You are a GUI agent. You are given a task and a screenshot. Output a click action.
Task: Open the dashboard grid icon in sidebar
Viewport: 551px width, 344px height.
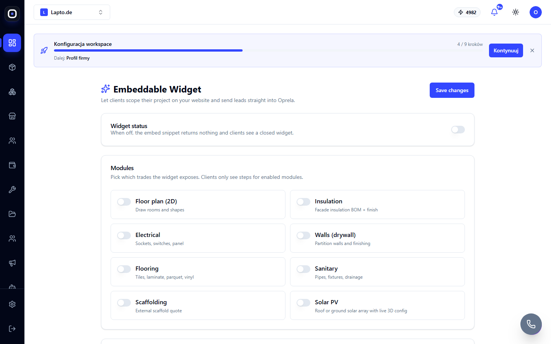click(x=12, y=43)
